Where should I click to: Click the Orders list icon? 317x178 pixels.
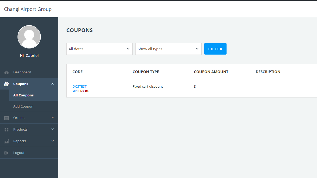[x=6, y=118]
